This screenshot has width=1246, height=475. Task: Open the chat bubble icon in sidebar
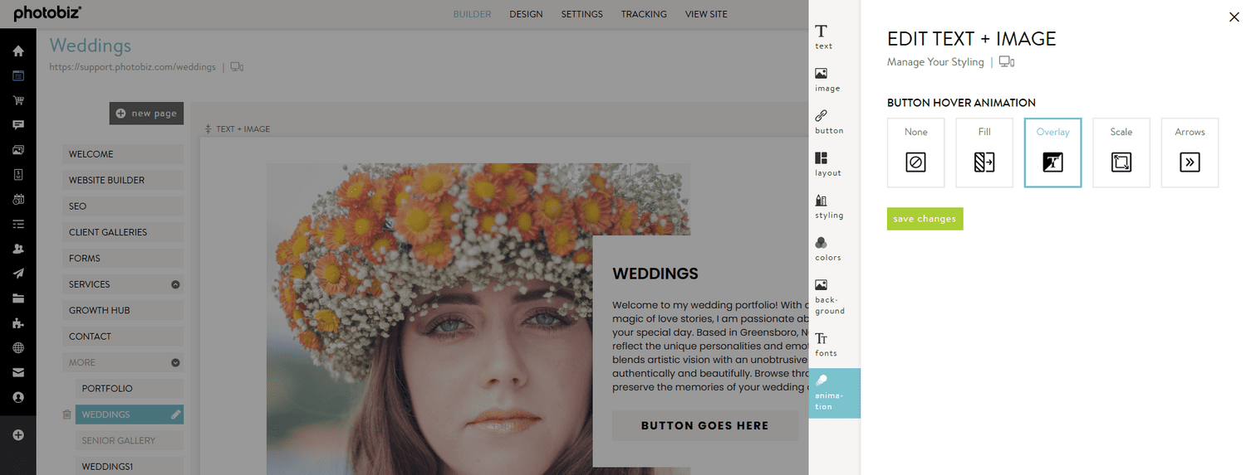[18, 125]
